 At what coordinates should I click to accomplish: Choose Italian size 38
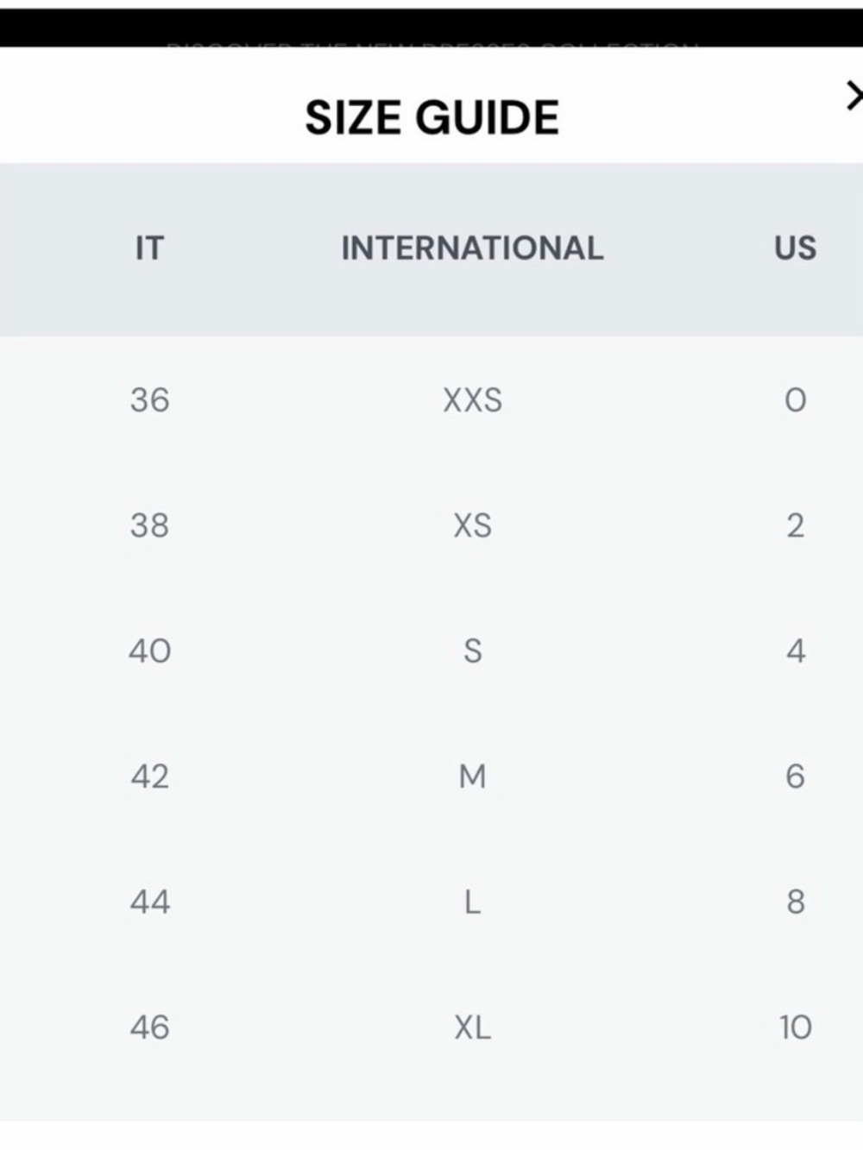tap(149, 525)
